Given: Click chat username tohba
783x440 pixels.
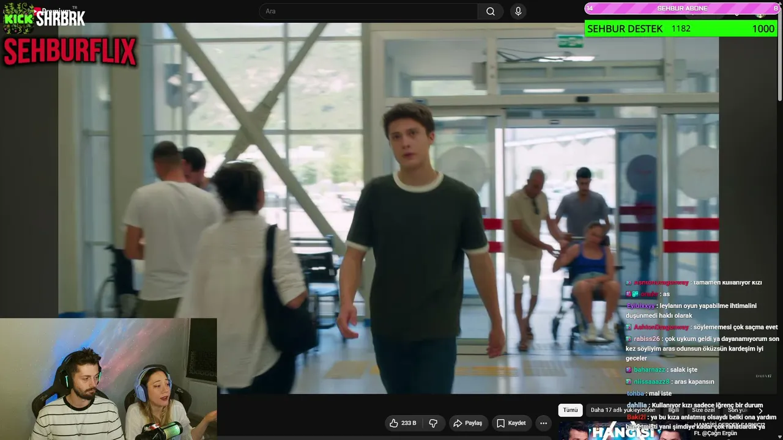Looking at the screenshot, I should pos(636,394).
